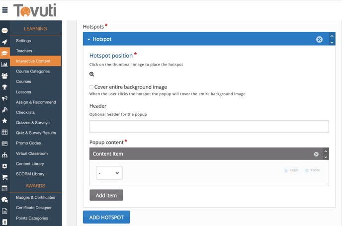Image resolution: width=342 pixels, height=226 pixels.
Task: Open the hamburger menu
Action: [x=5, y=10]
